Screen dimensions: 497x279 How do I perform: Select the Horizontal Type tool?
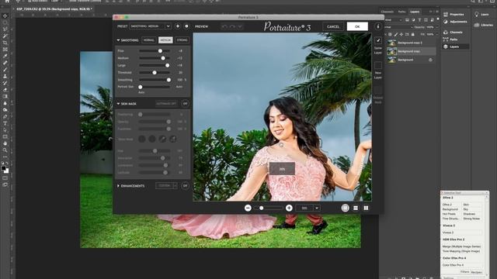tap(5, 123)
